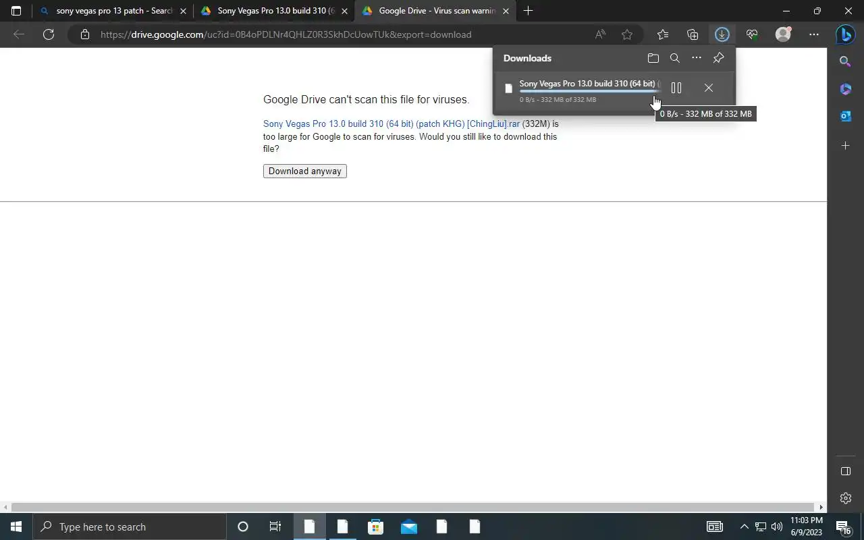The height and width of the screenshot is (540, 864).
Task: Open the Microsoft 365 sidebar icon
Action: (845, 89)
